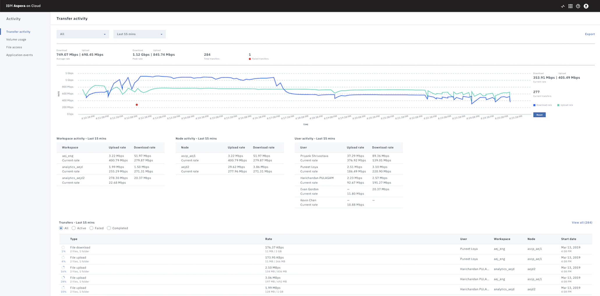The width and height of the screenshot is (600, 296).
Task: Open Help via the question mark icon
Action: point(578,6)
